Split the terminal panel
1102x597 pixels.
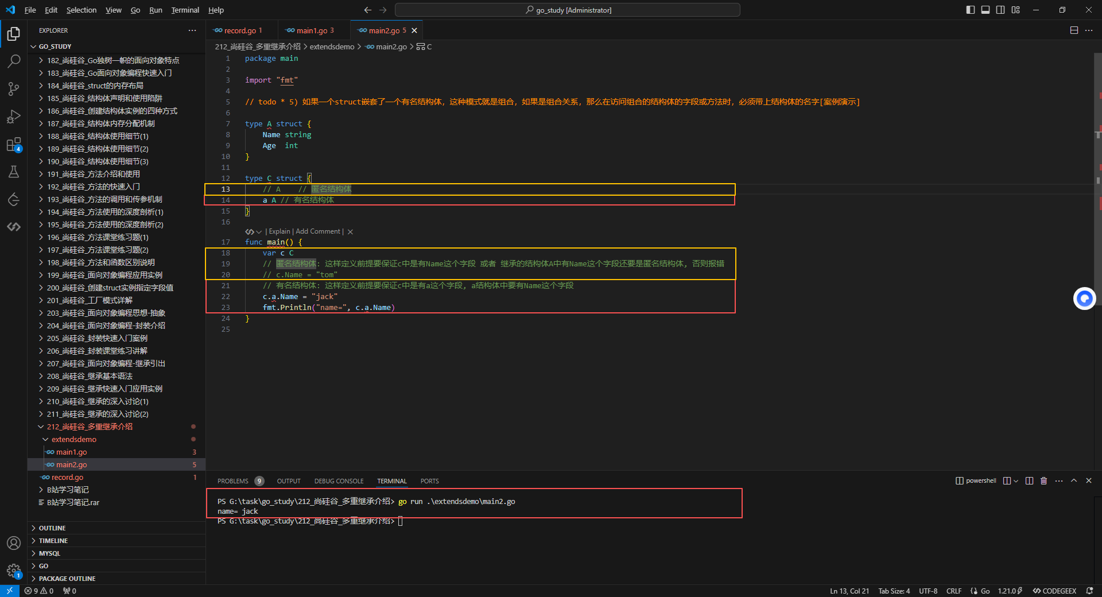click(1029, 481)
